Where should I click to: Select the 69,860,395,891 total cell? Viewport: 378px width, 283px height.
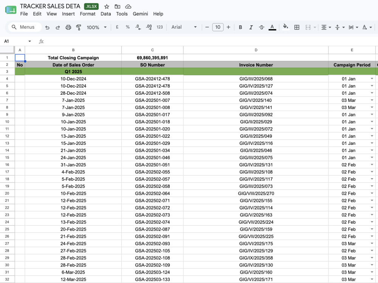152,58
